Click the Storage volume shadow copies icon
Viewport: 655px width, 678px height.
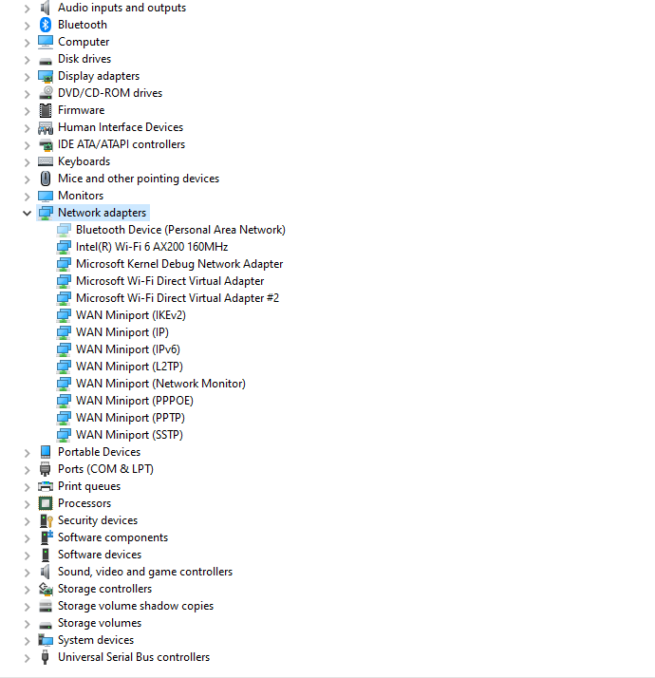point(46,606)
